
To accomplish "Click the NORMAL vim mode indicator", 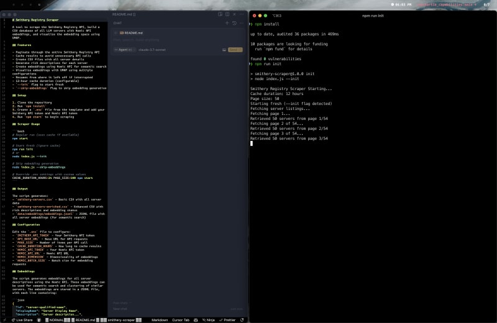I will click(x=58, y=320).
